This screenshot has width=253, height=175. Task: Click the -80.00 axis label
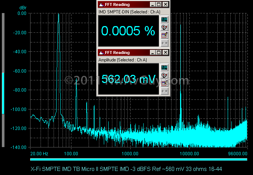click(20, 90)
